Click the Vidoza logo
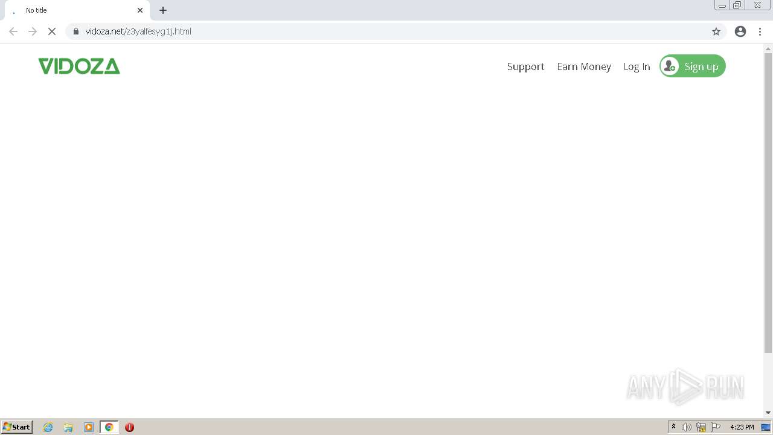 point(79,66)
